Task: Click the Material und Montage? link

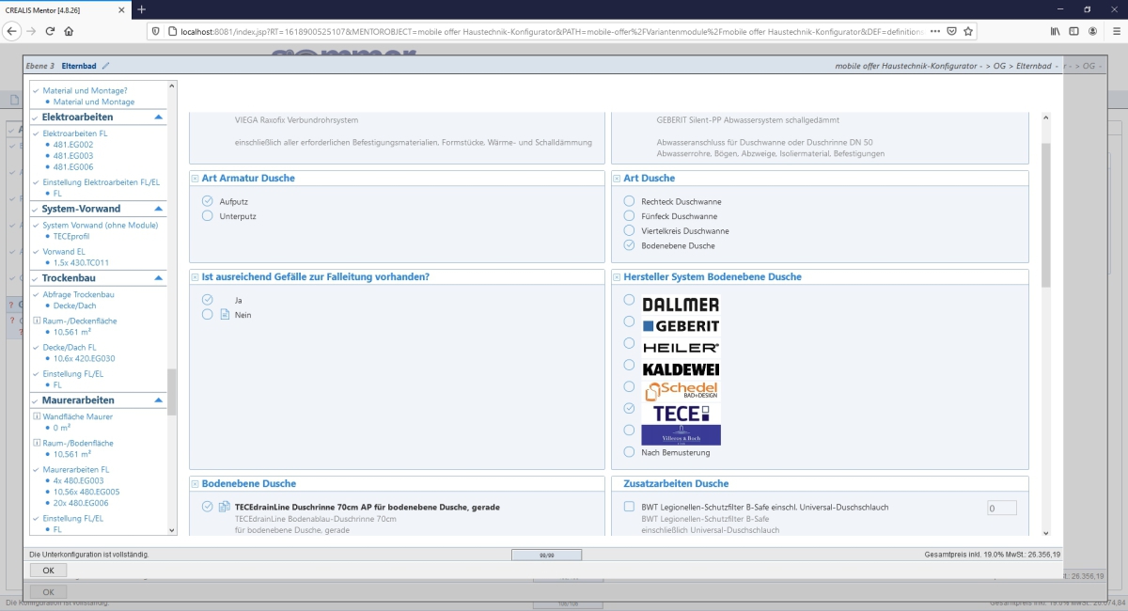Action: (85, 91)
